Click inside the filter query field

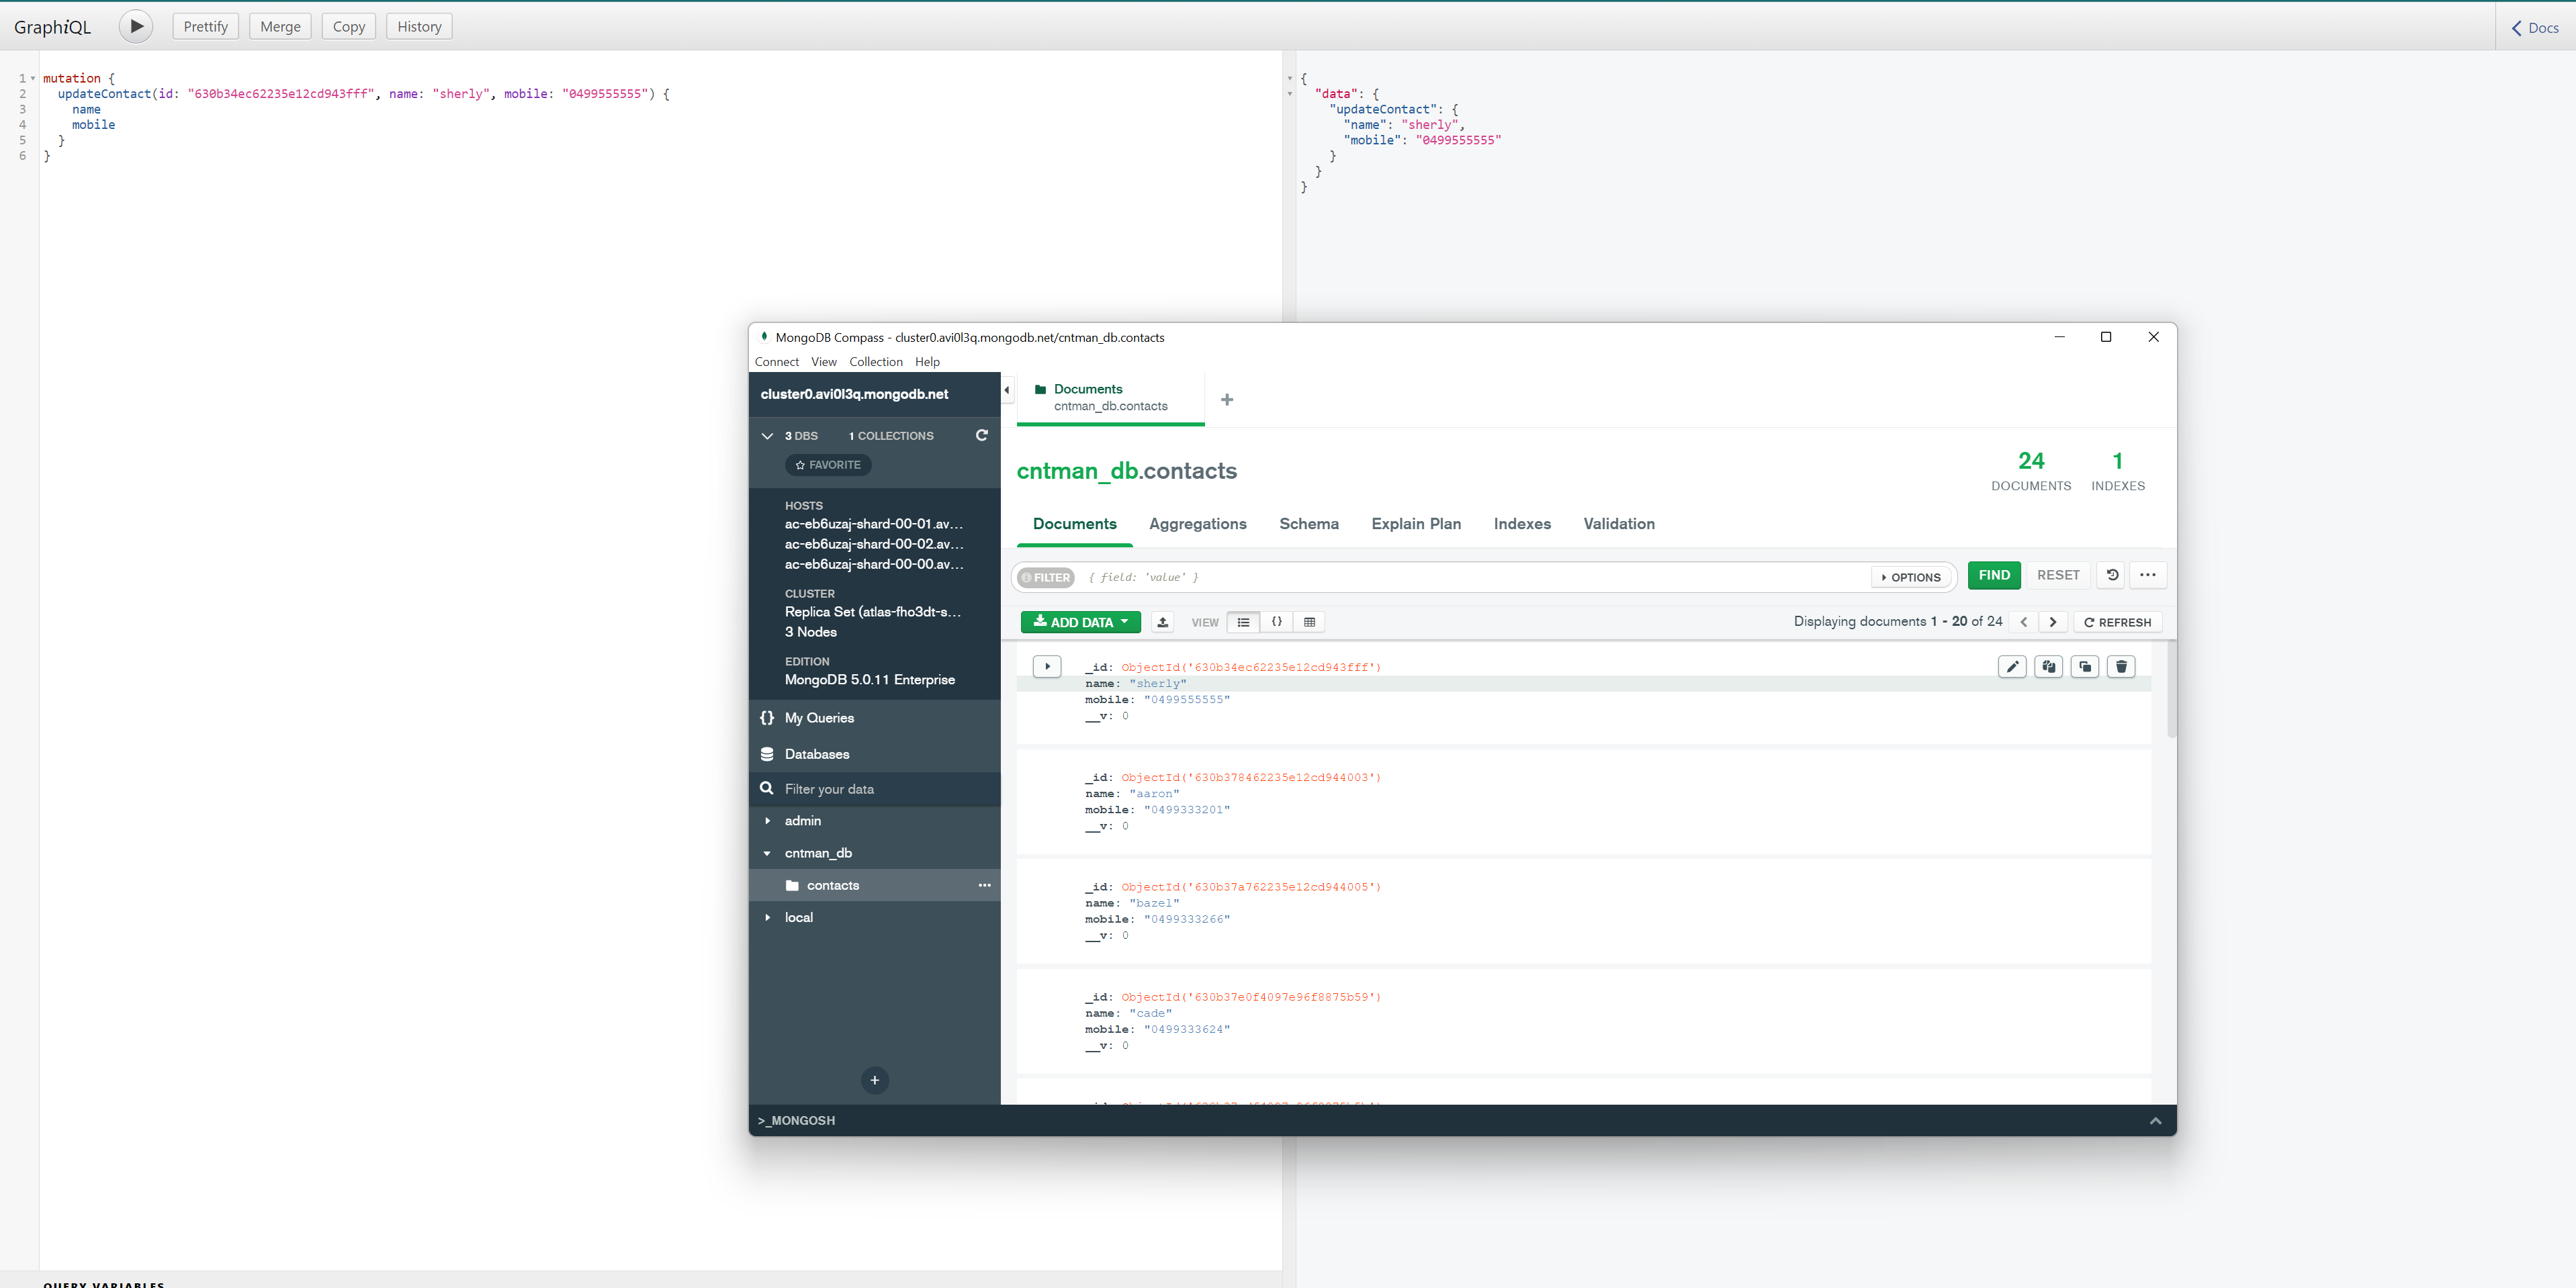click(x=1400, y=577)
